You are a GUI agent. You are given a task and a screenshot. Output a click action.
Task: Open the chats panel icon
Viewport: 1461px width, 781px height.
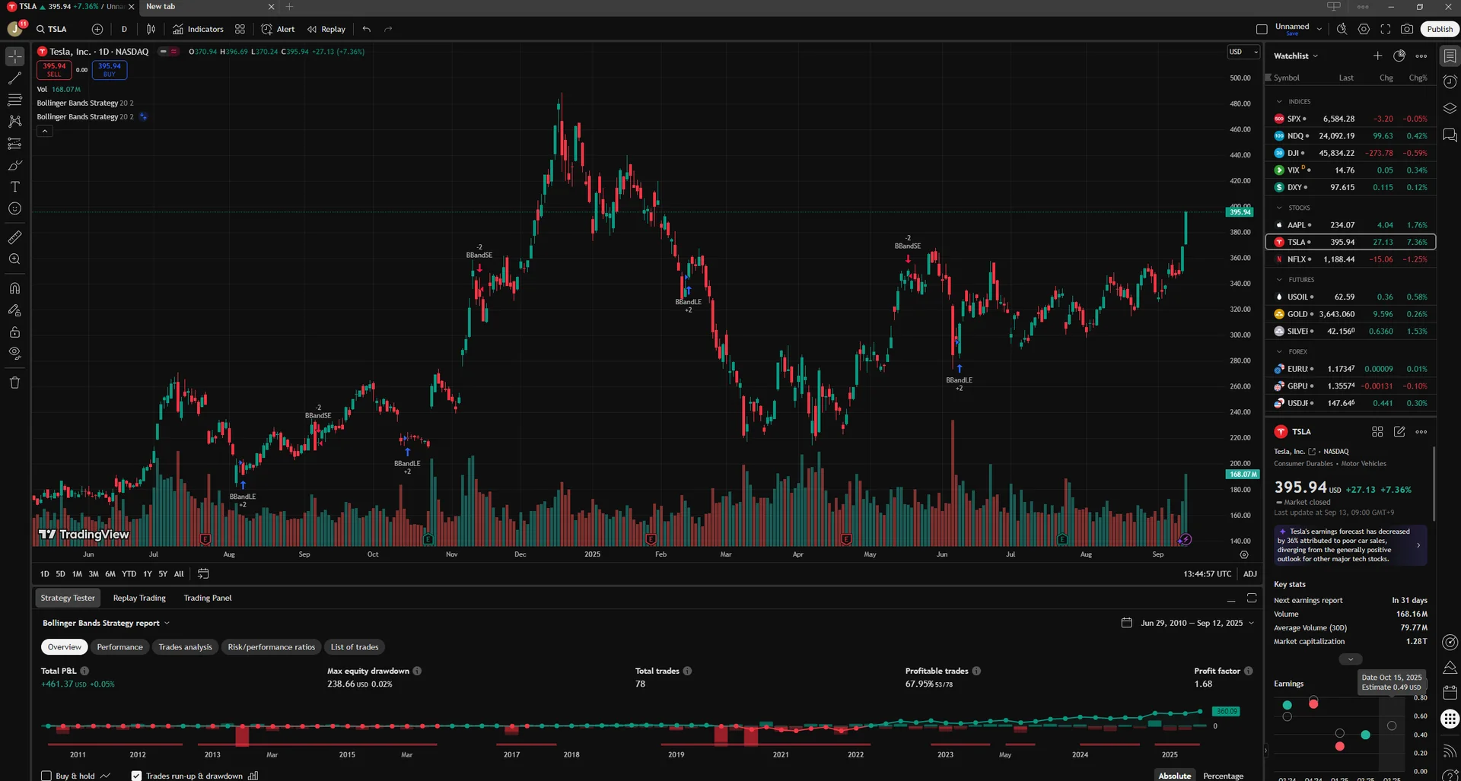[1450, 135]
